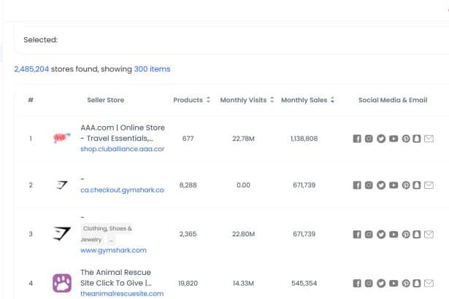Click the 300 items link
Image resolution: width=449 pixels, height=299 pixels.
152,69
